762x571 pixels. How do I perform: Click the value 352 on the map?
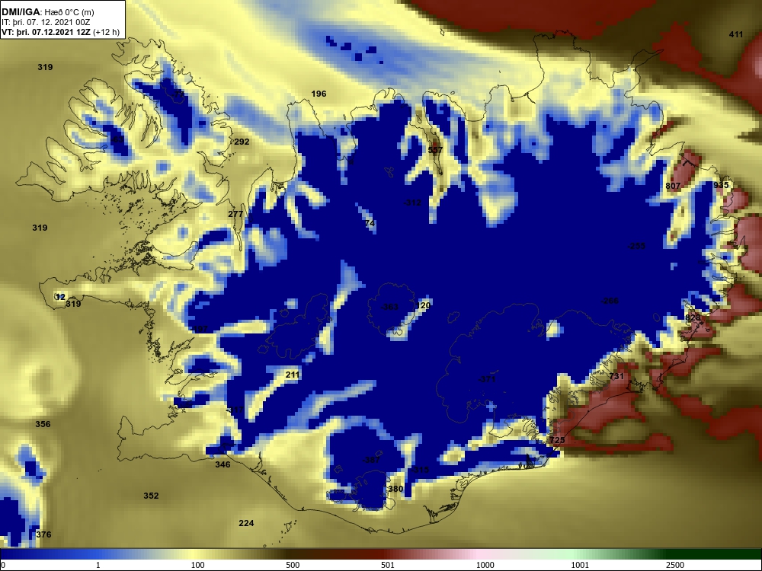coord(151,496)
